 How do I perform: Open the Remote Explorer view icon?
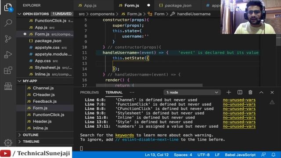[8, 86]
